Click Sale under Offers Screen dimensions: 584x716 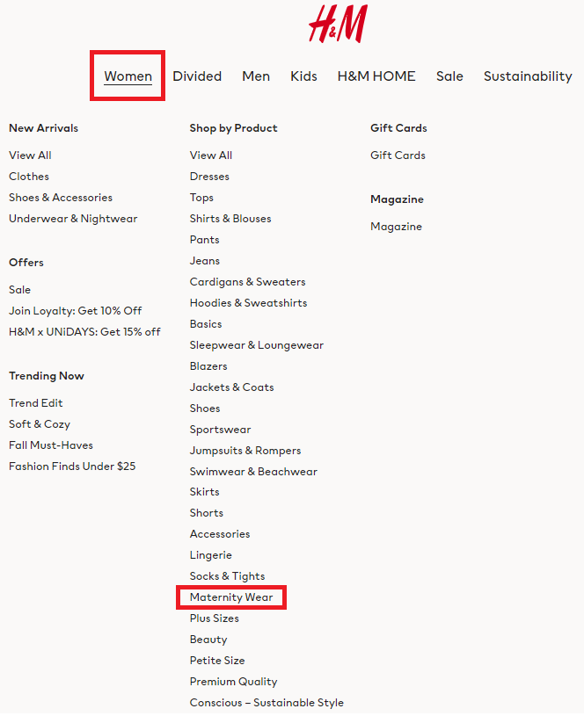[19, 290]
